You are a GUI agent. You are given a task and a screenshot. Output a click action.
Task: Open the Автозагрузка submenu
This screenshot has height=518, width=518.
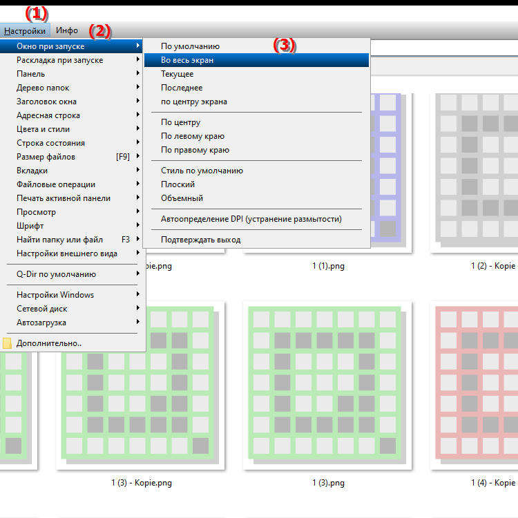point(71,323)
